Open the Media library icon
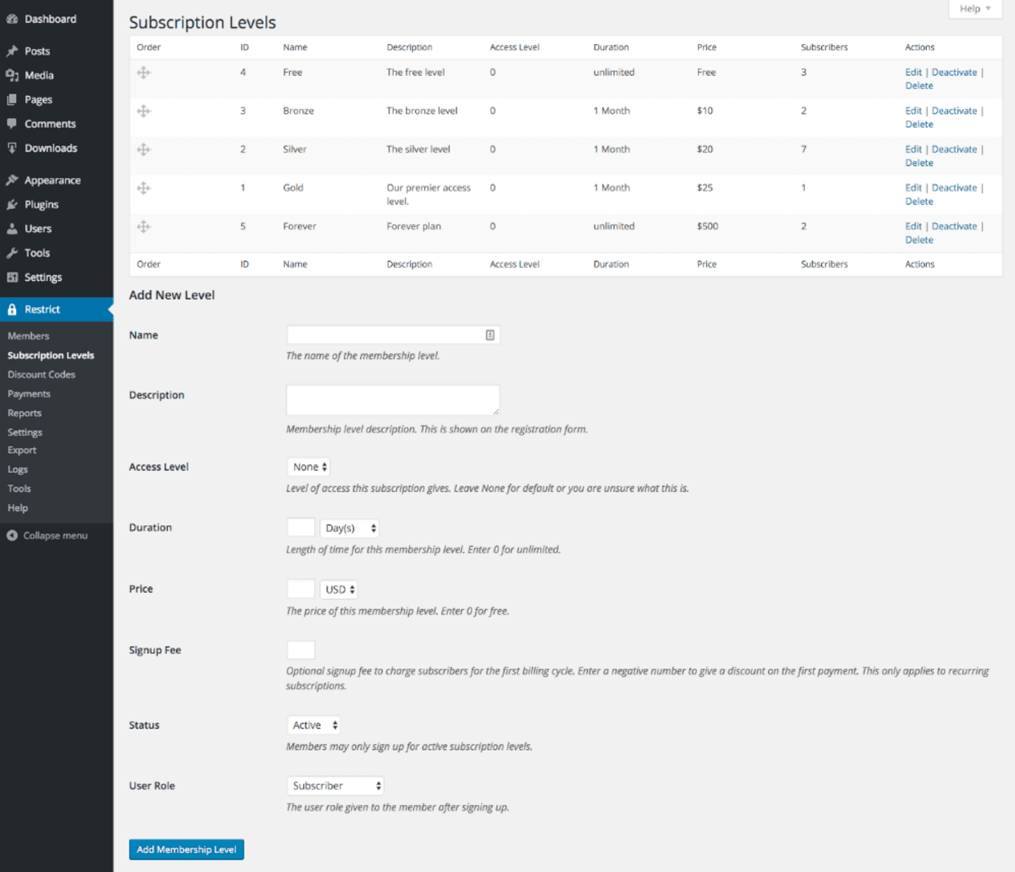Image resolution: width=1015 pixels, height=872 pixels. coord(13,75)
